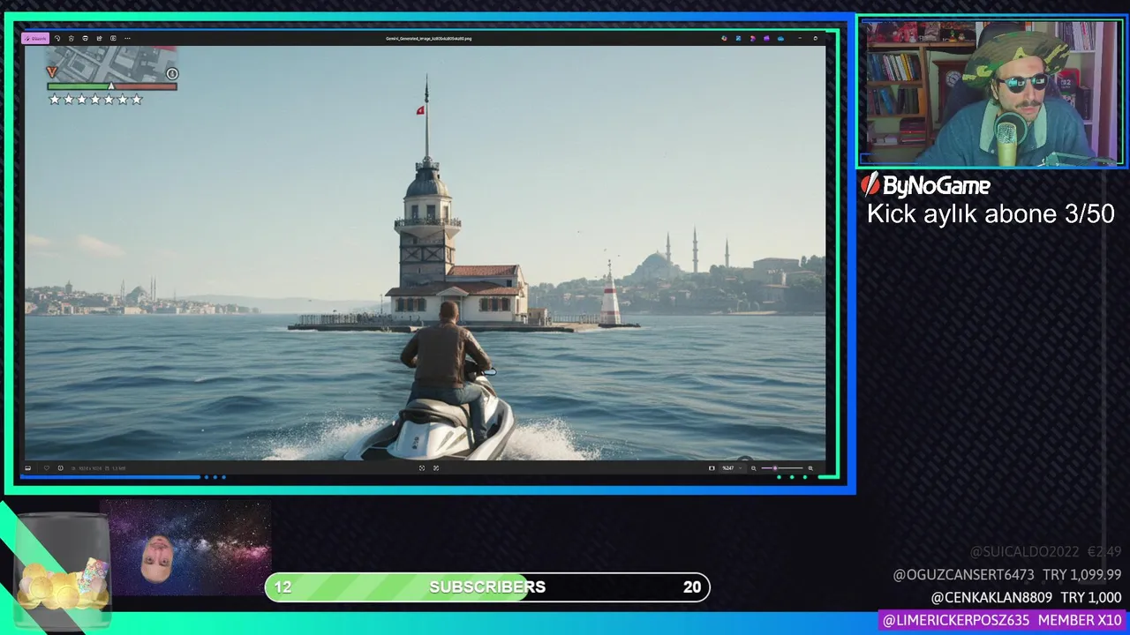Mark photo as favorite with heart icon
This screenshot has width=1130, height=635.
[47, 467]
